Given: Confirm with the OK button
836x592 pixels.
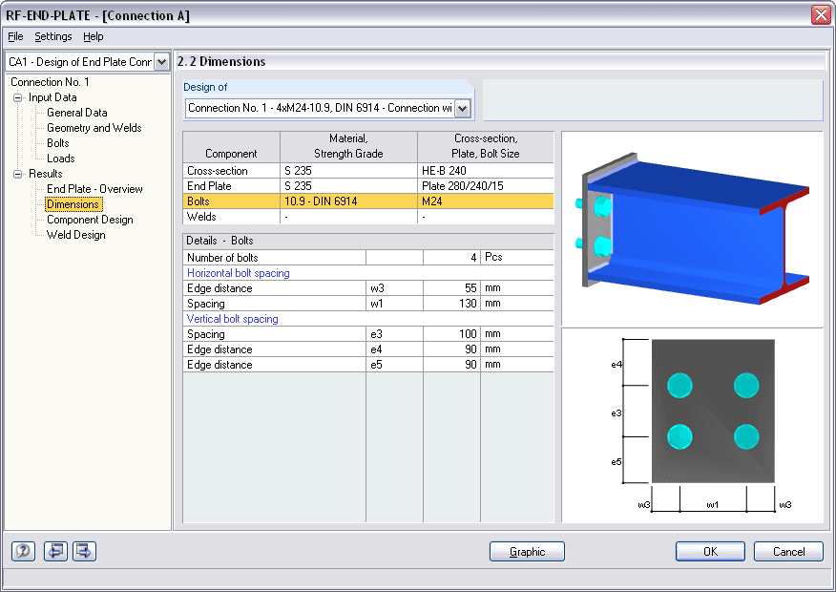Looking at the screenshot, I should 710,552.
